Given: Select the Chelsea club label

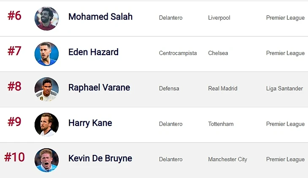Looking at the screenshot, I should click(218, 53).
